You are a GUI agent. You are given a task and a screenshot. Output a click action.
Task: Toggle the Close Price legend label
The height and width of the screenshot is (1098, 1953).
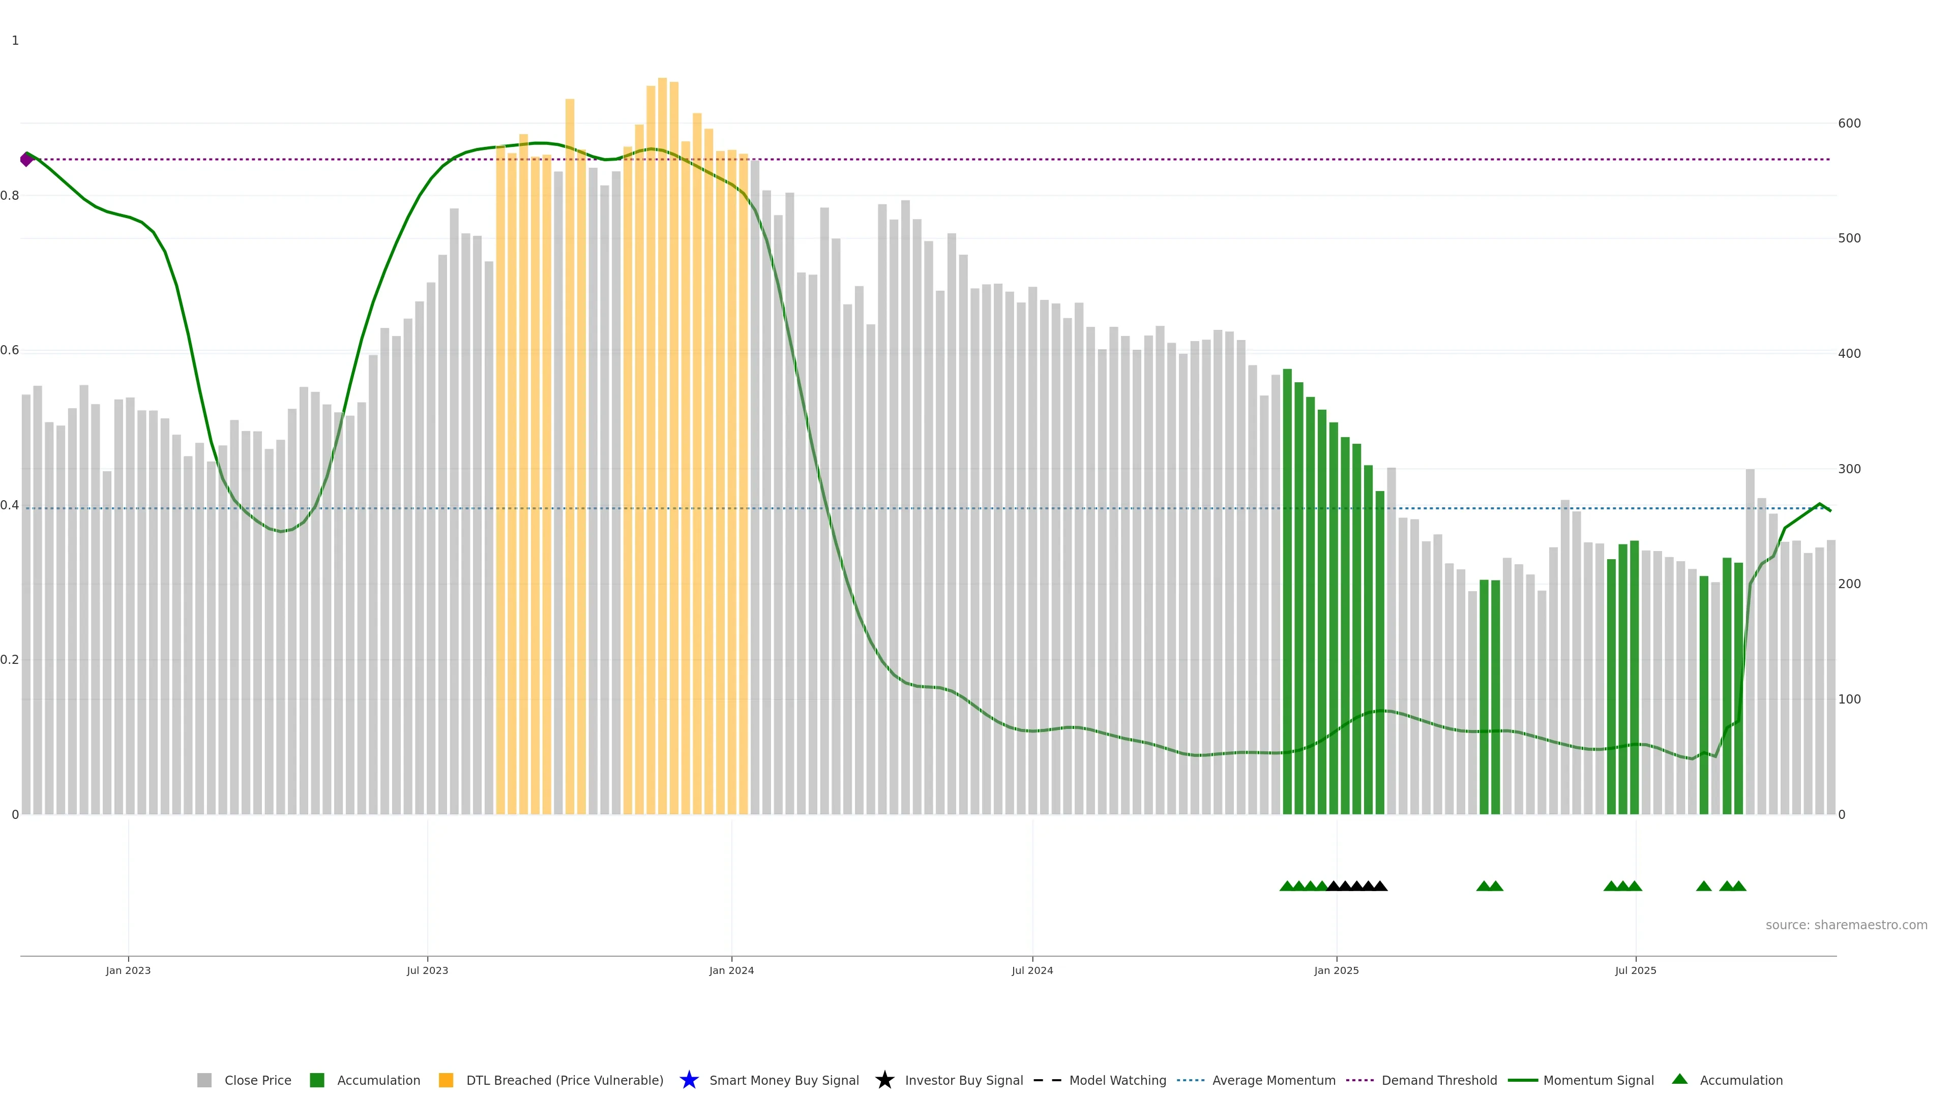[x=258, y=1080]
